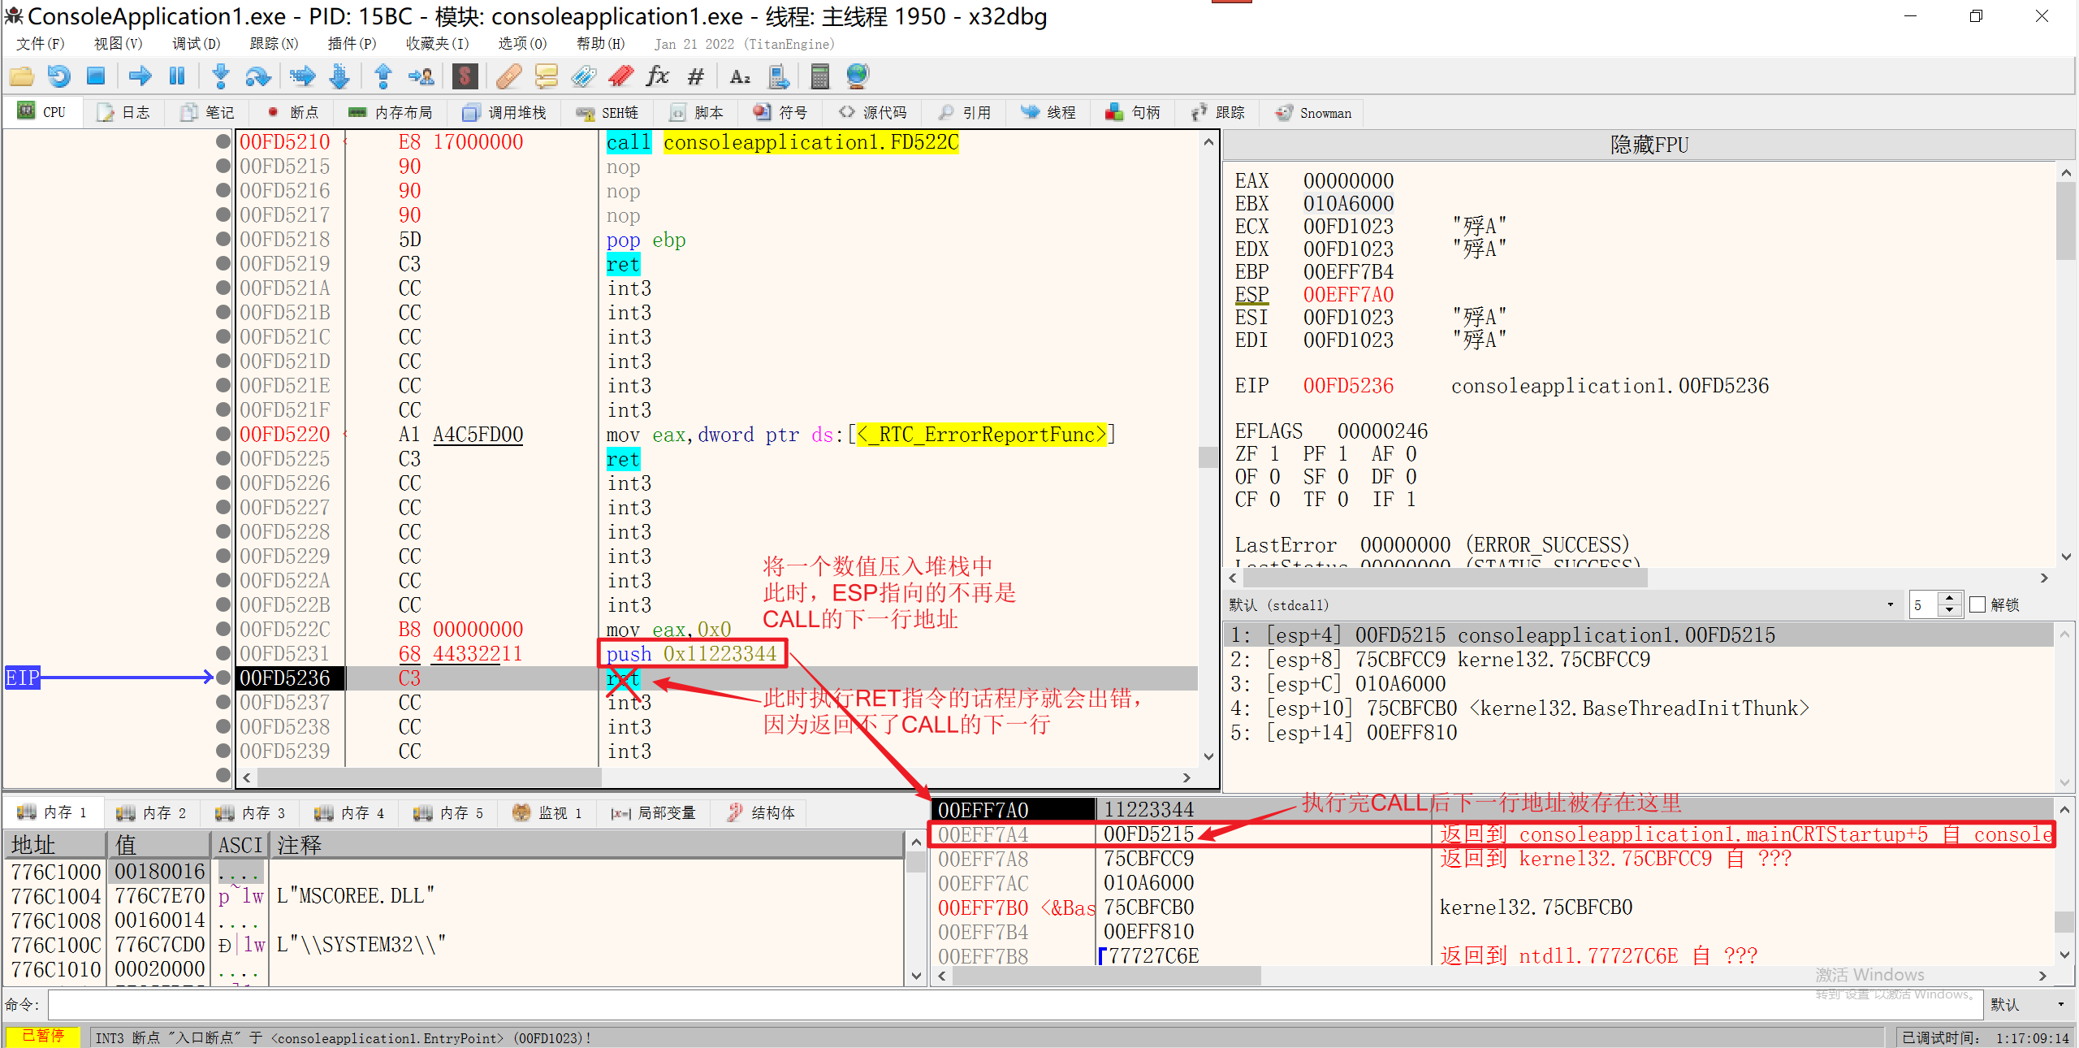2079x1048 pixels.
Task: Click the Open file folder icon
Action: pos(22,76)
